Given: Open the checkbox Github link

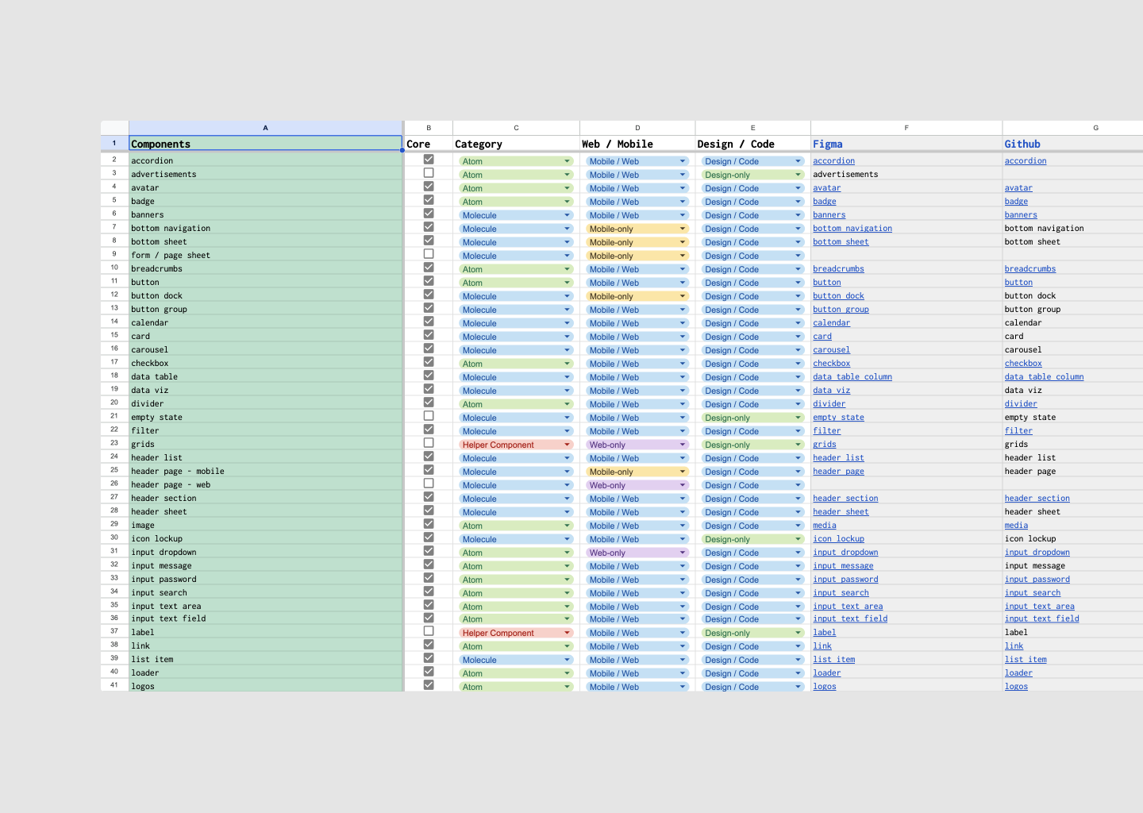Looking at the screenshot, I should click(x=1023, y=363).
